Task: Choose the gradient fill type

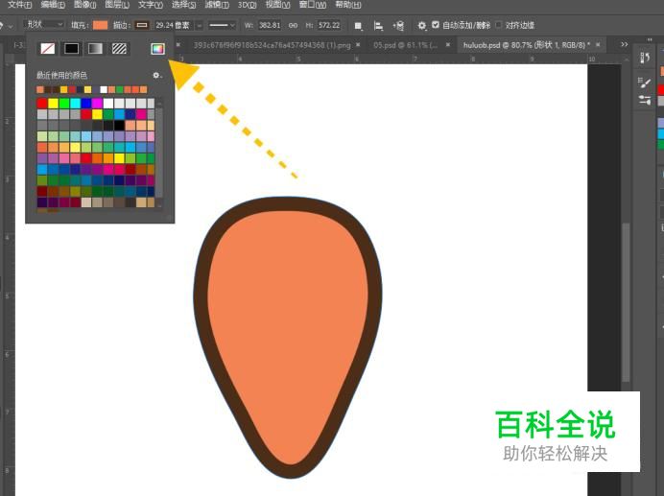Action: pos(95,48)
